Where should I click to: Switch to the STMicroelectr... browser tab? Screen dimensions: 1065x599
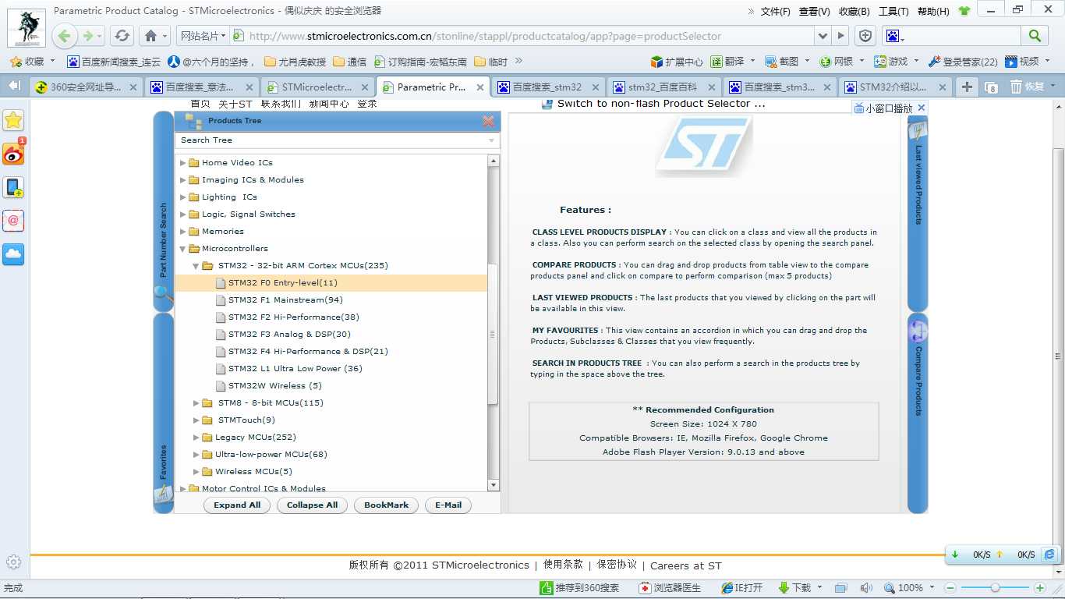(x=317, y=87)
